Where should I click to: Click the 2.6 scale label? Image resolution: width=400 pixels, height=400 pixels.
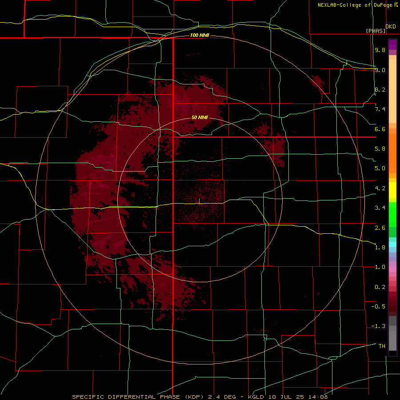(380, 228)
